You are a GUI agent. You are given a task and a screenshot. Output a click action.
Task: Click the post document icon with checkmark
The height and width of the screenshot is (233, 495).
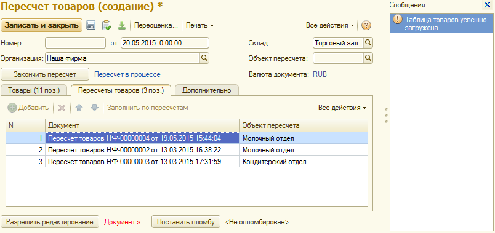(x=107, y=26)
